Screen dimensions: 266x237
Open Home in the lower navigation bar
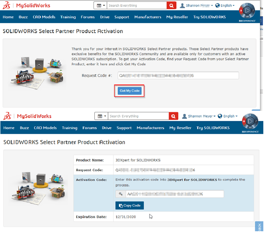(x=9, y=129)
